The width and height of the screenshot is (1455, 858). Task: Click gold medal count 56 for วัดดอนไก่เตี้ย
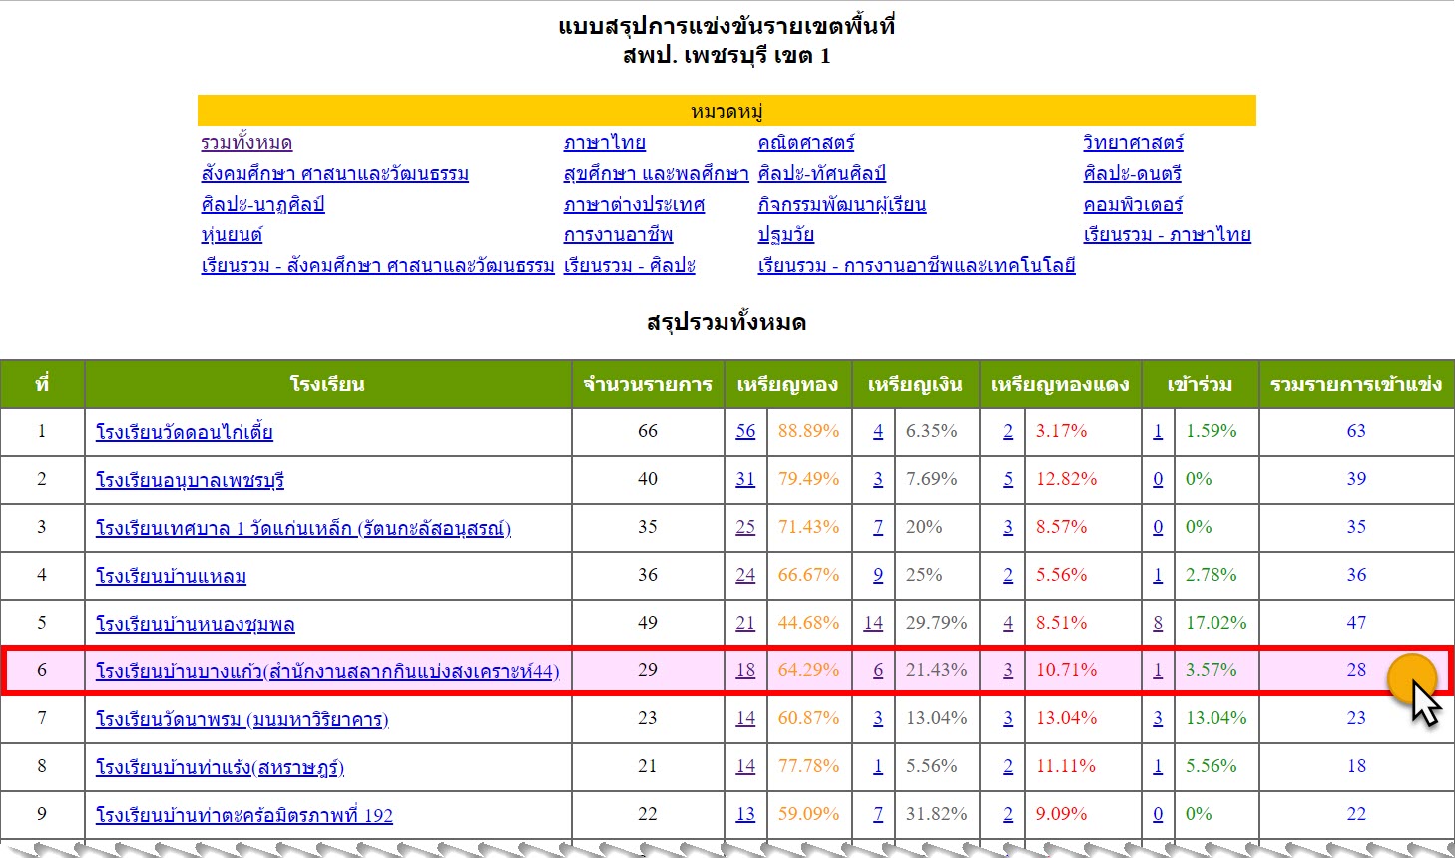click(745, 431)
